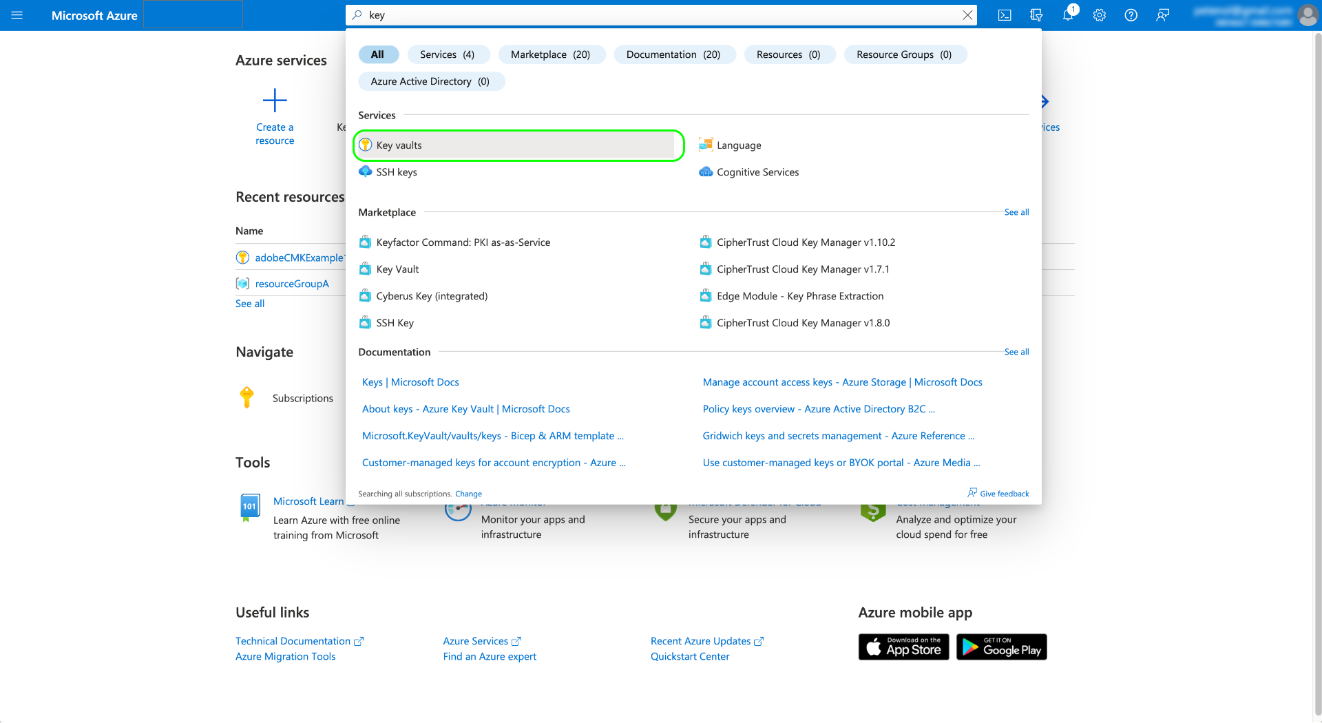The width and height of the screenshot is (1322, 723).
Task: See all Documentation results
Action: [1016, 352]
